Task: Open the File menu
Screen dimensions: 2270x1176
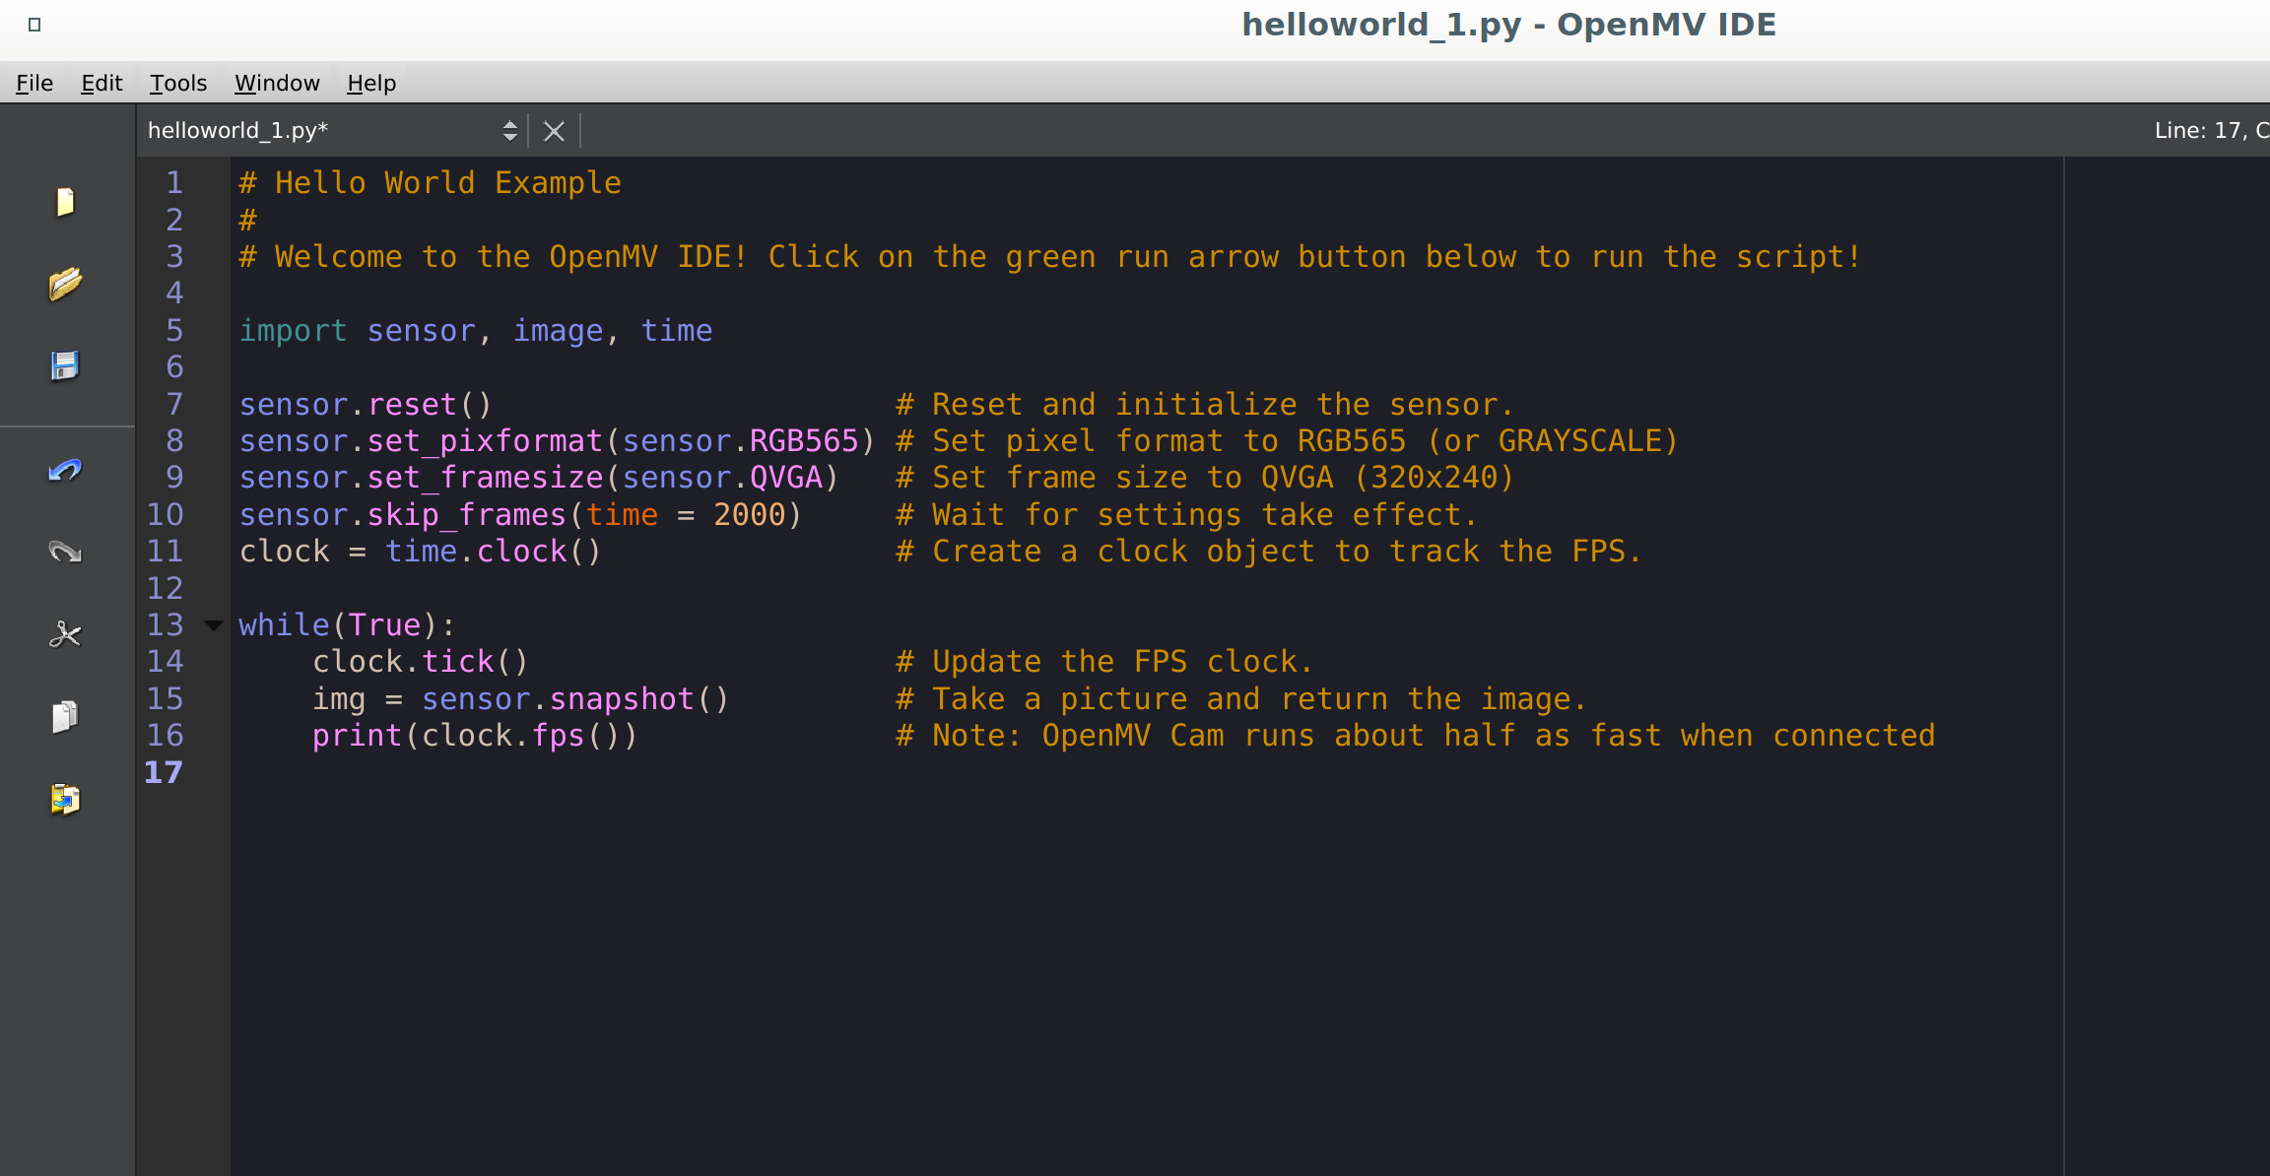Action: click(x=33, y=83)
